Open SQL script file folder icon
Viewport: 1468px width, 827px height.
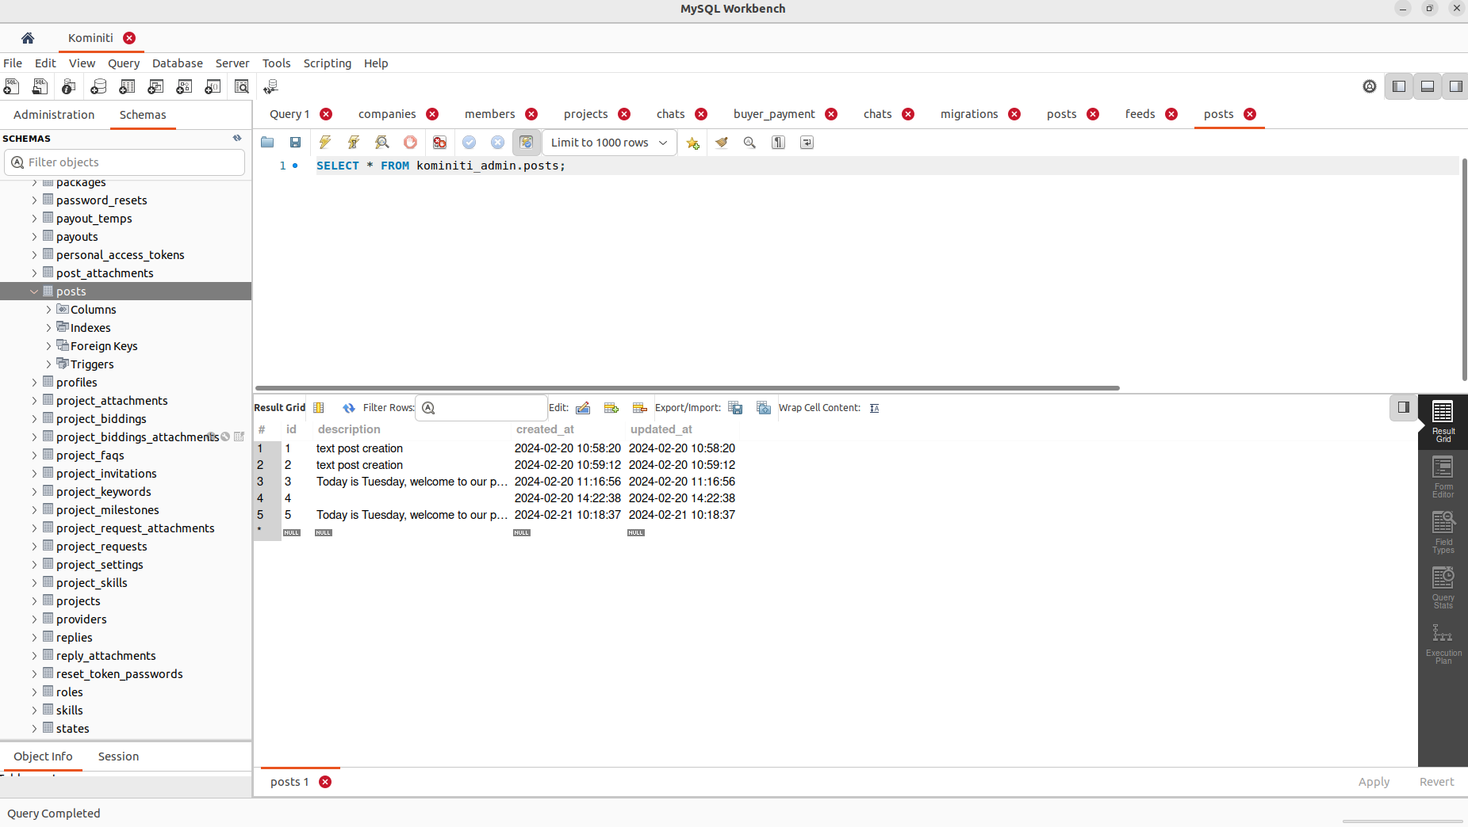tap(267, 143)
